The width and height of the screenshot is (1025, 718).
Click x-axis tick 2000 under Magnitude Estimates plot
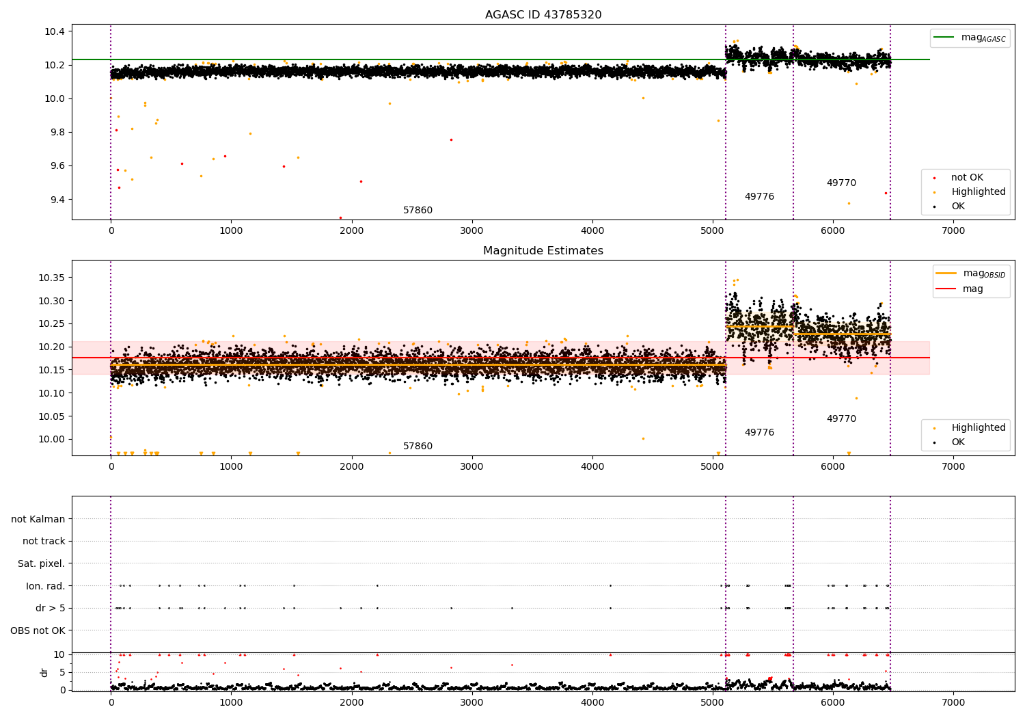(351, 467)
